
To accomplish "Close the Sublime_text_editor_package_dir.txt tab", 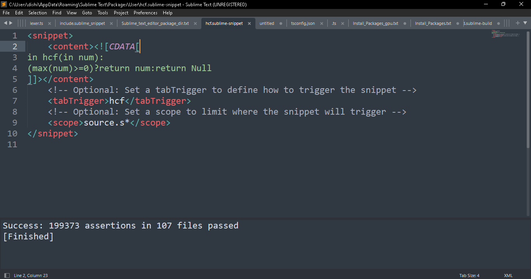I will click(x=195, y=23).
